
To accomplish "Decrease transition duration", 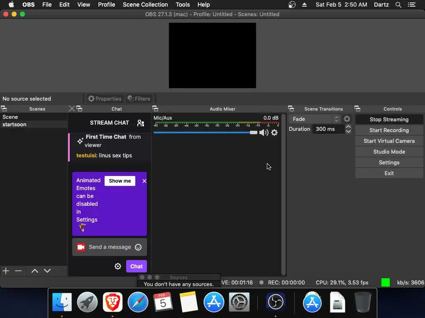I will pos(348,132).
